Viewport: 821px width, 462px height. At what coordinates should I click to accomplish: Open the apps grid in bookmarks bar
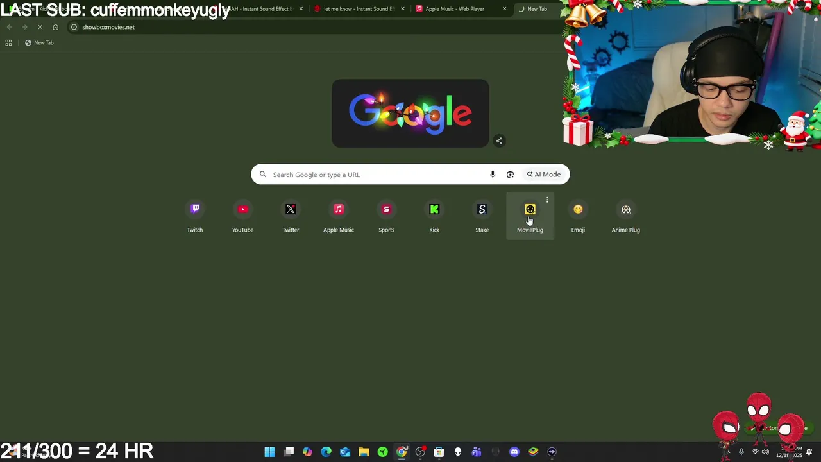pyautogui.click(x=8, y=42)
